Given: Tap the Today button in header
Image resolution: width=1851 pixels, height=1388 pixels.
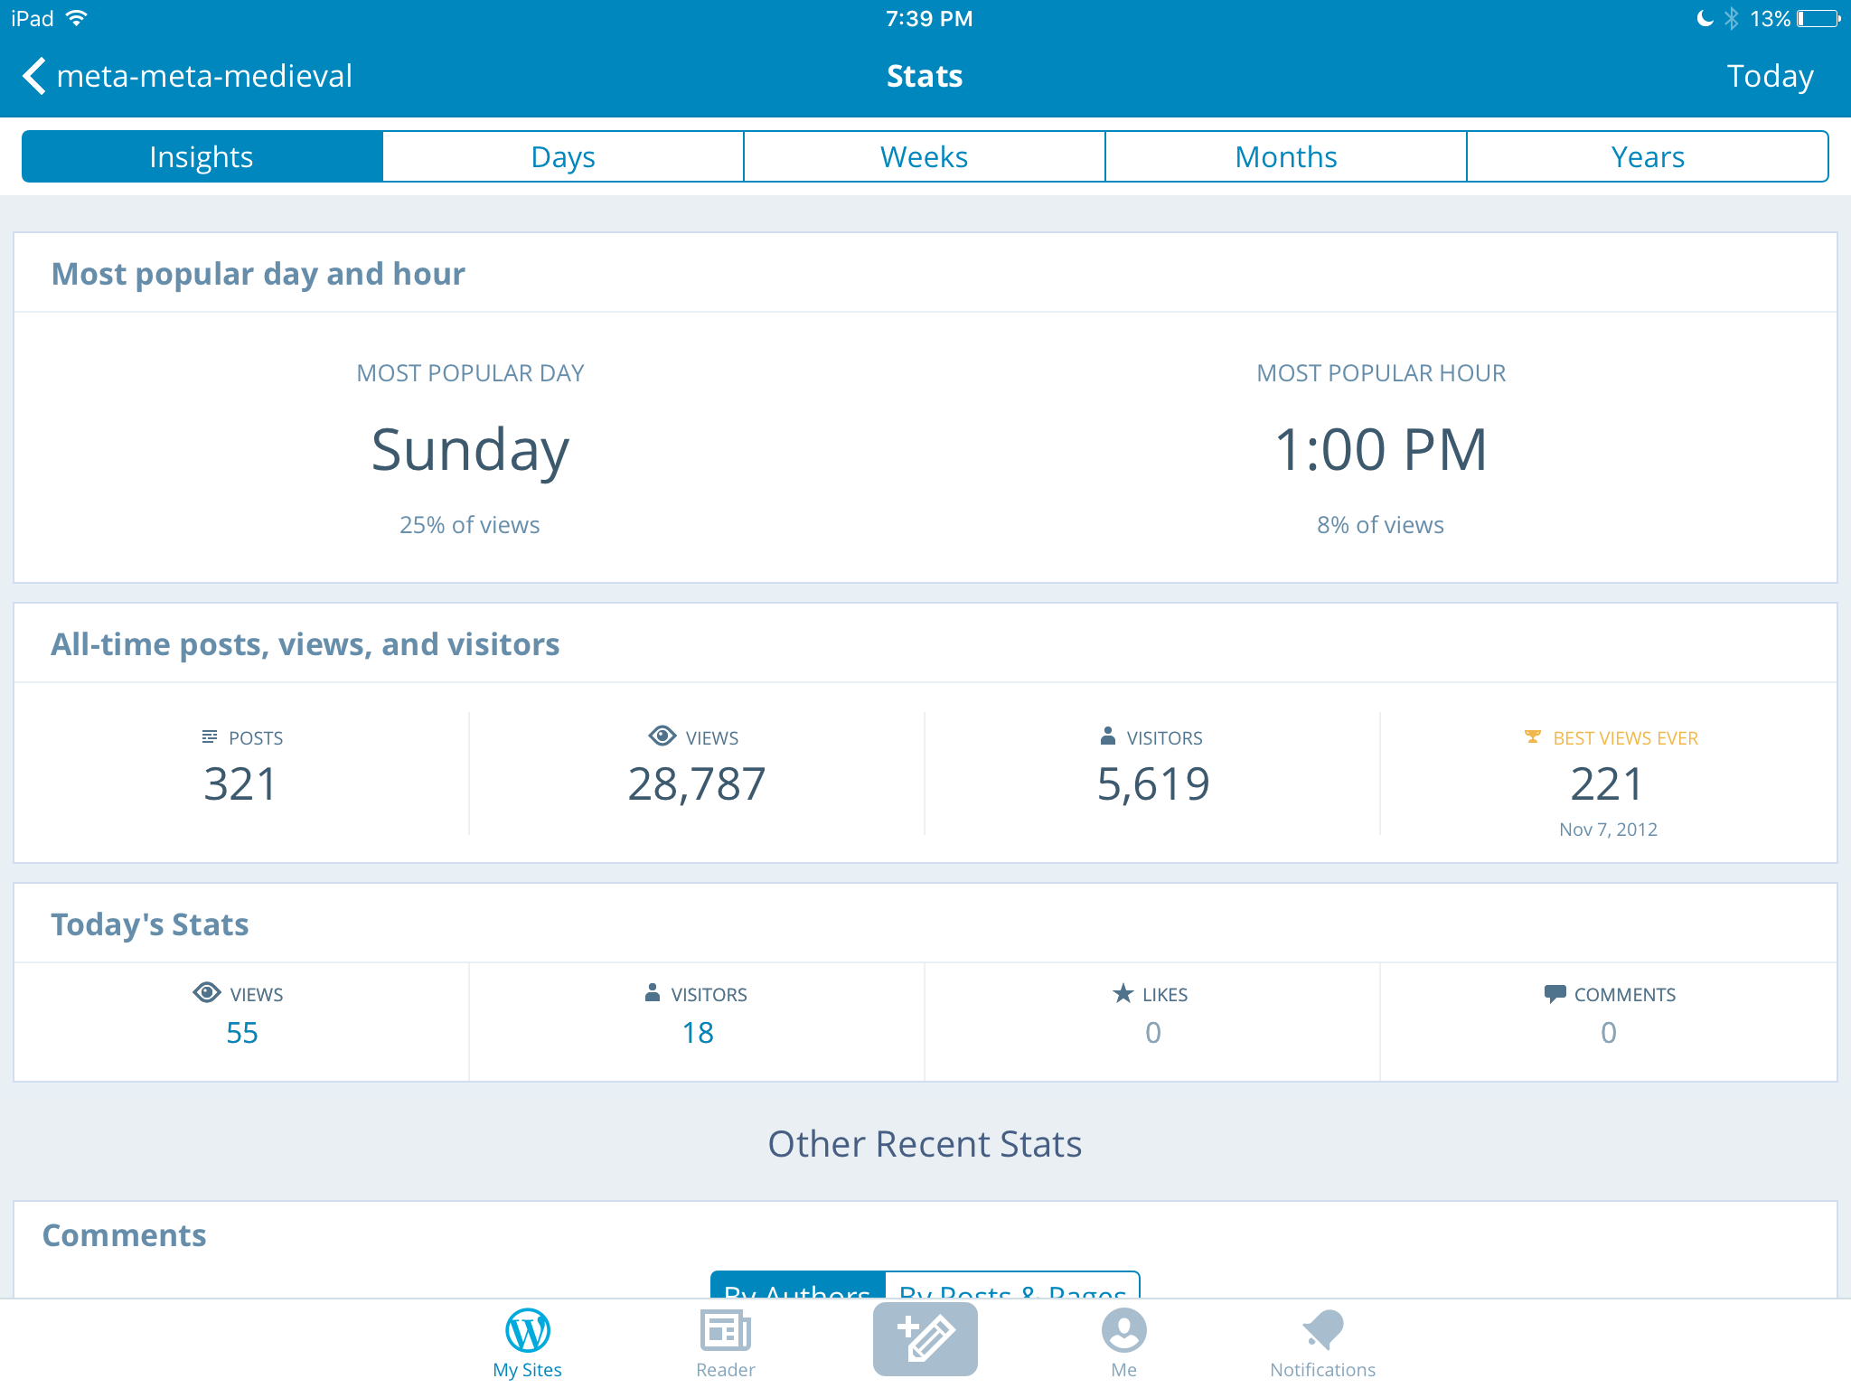Looking at the screenshot, I should point(1769,76).
